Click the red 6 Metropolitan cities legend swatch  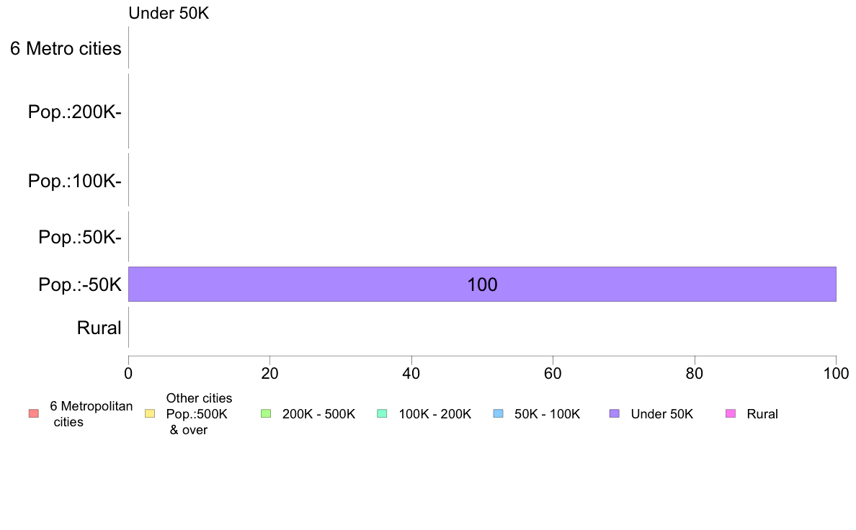pyautogui.click(x=34, y=414)
